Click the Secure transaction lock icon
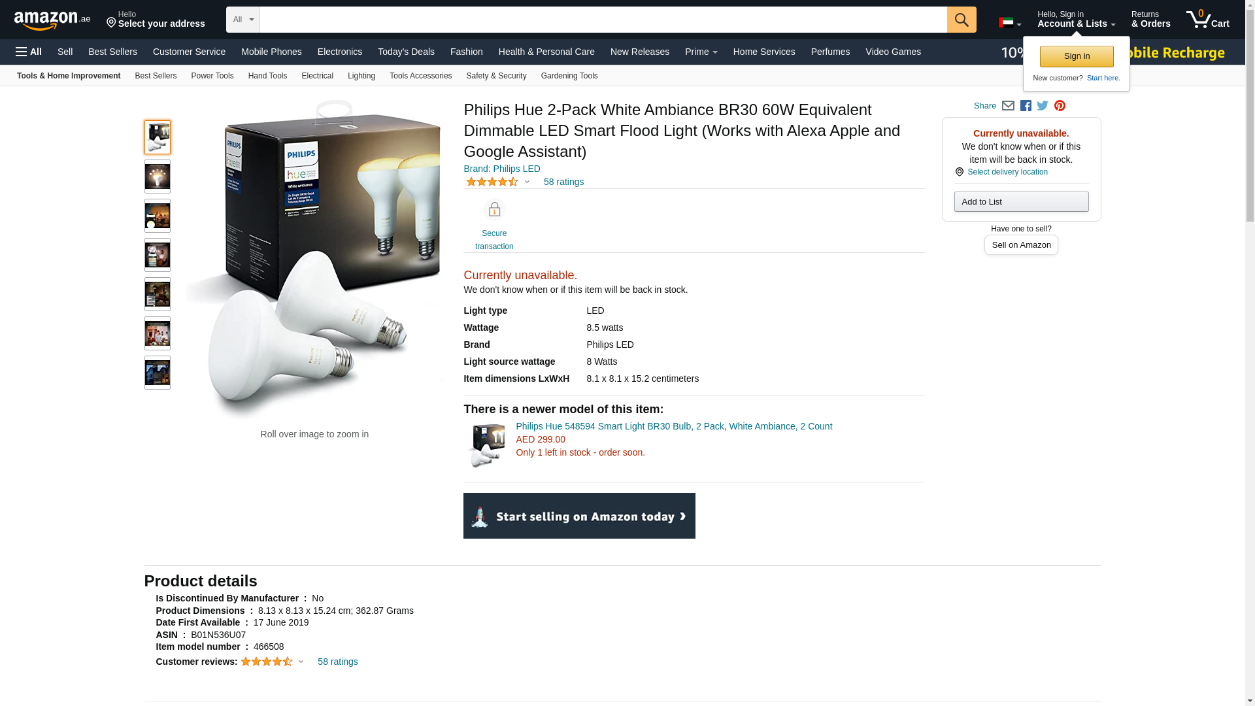 (494, 210)
